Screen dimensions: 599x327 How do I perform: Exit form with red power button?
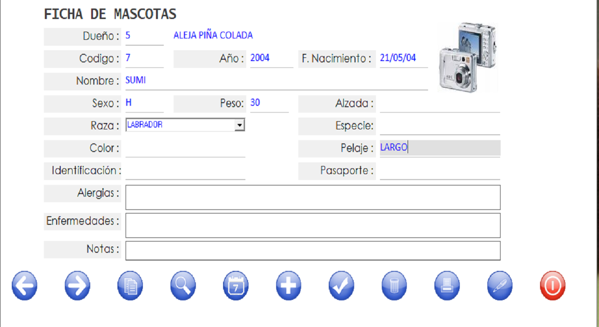[553, 286]
